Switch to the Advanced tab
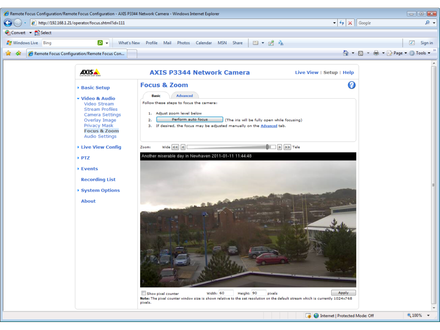 [184, 96]
